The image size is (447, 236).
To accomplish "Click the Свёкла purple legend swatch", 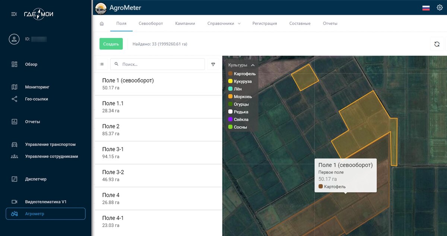I will [x=231, y=119].
